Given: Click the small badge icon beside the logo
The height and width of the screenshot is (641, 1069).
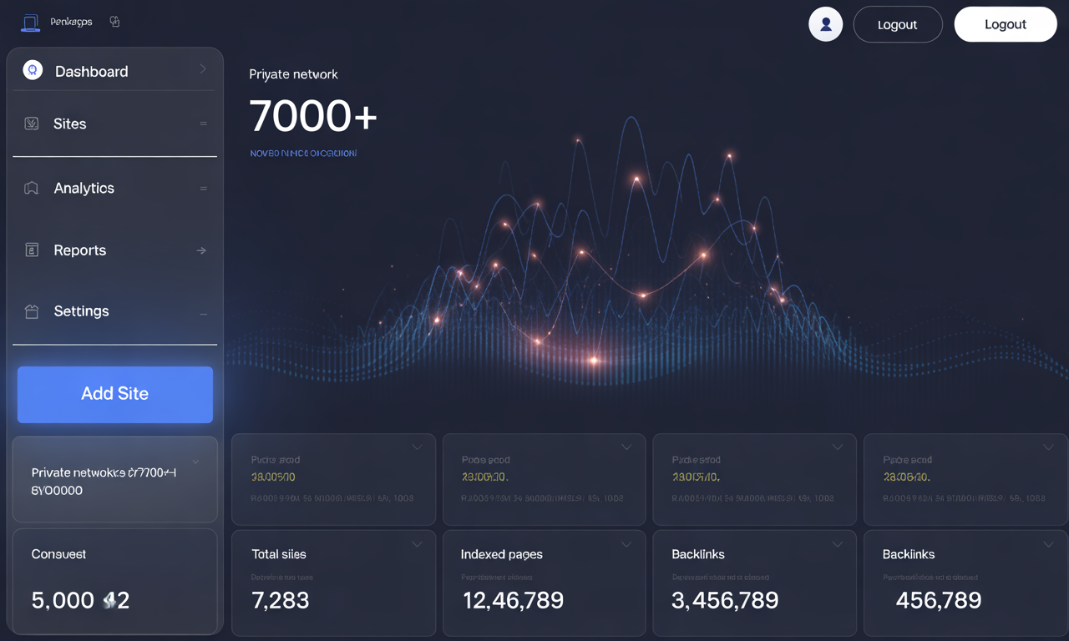Looking at the screenshot, I should point(114,22).
